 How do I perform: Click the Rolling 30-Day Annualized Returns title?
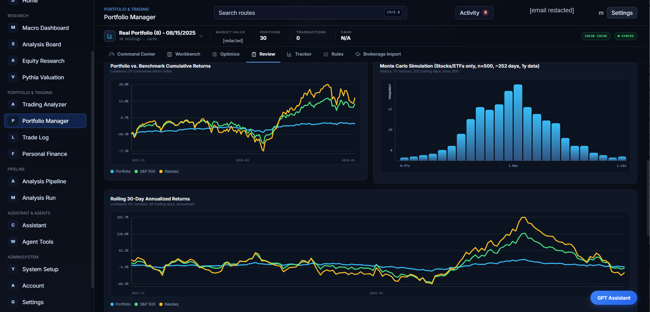pos(150,199)
